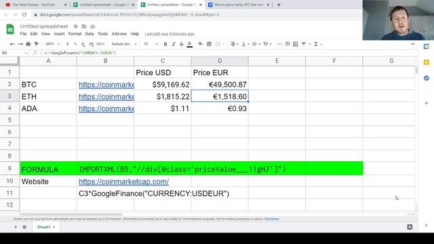Open the Add-ons menu
The image size is (434, 244).
coord(119,34)
